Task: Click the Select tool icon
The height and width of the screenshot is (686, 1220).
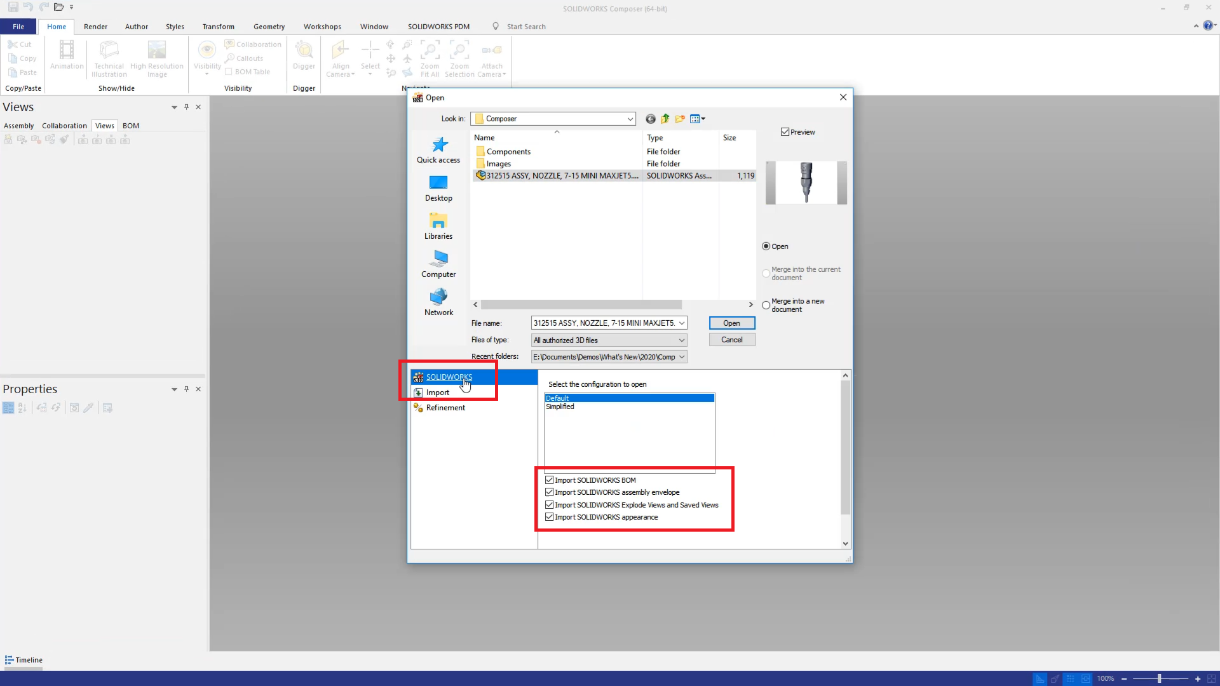Action: [370, 55]
